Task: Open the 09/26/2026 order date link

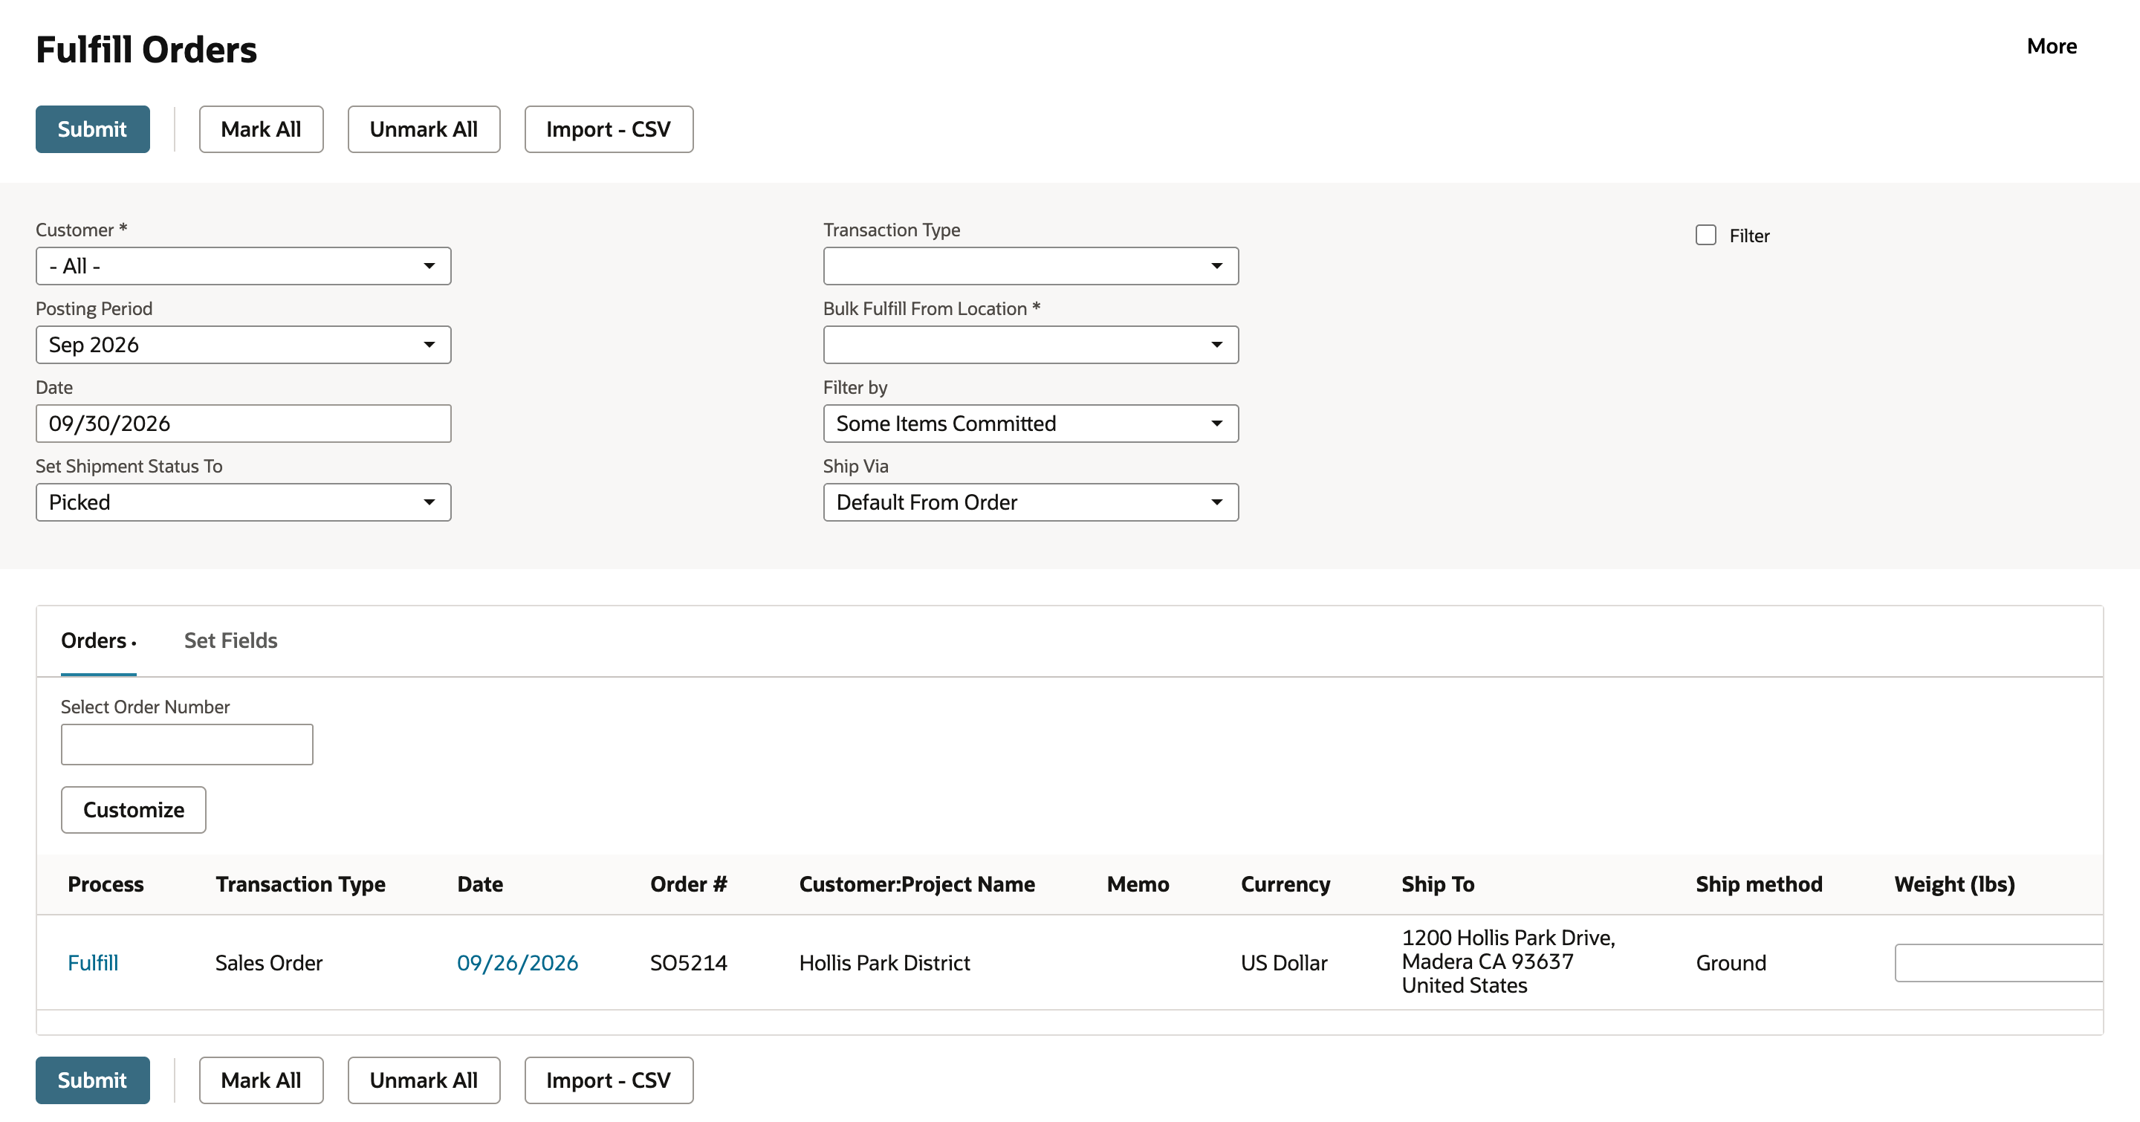Action: pos(518,962)
